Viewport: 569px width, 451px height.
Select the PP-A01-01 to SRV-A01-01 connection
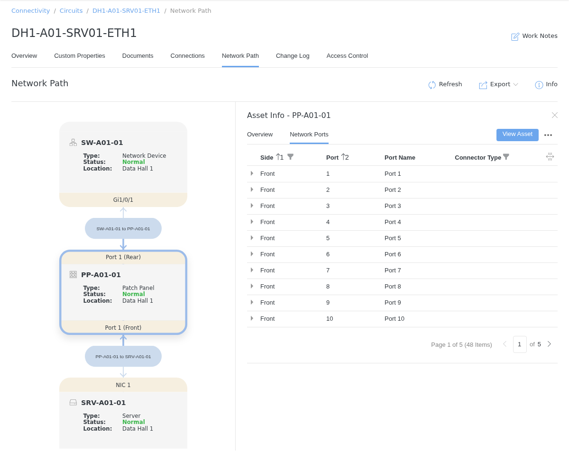[x=123, y=356]
